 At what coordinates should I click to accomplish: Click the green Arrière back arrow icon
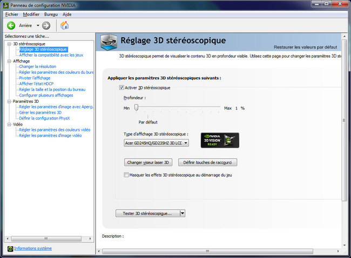(11, 25)
